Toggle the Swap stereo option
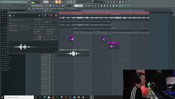The width and height of the screenshot is (175, 99). (49, 33)
